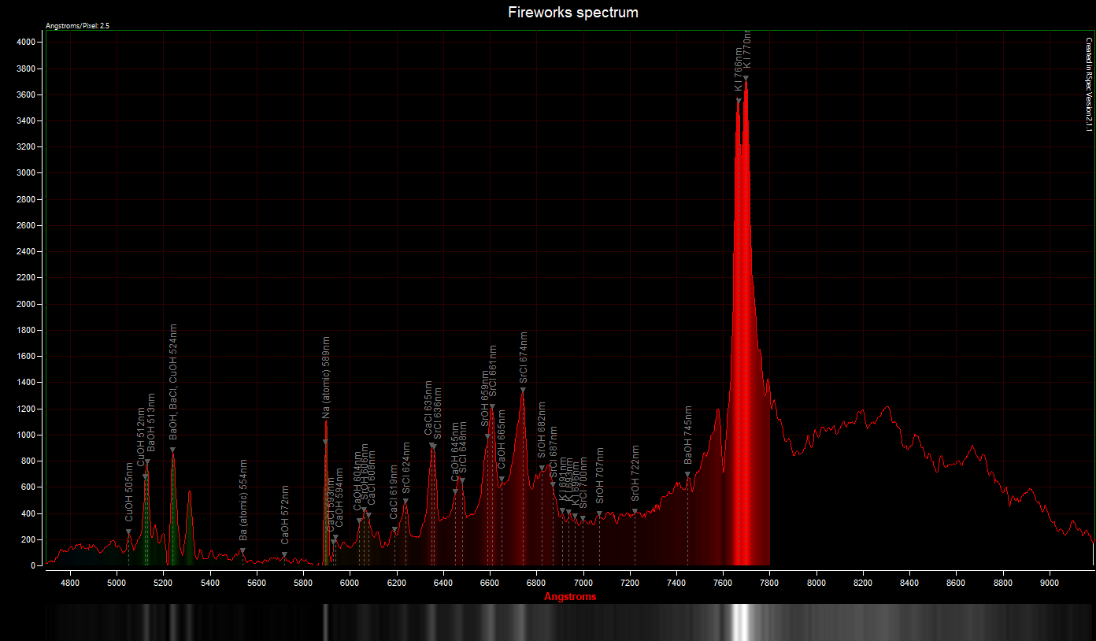Click the '8200' x-axis tick value

tap(863, 583)
